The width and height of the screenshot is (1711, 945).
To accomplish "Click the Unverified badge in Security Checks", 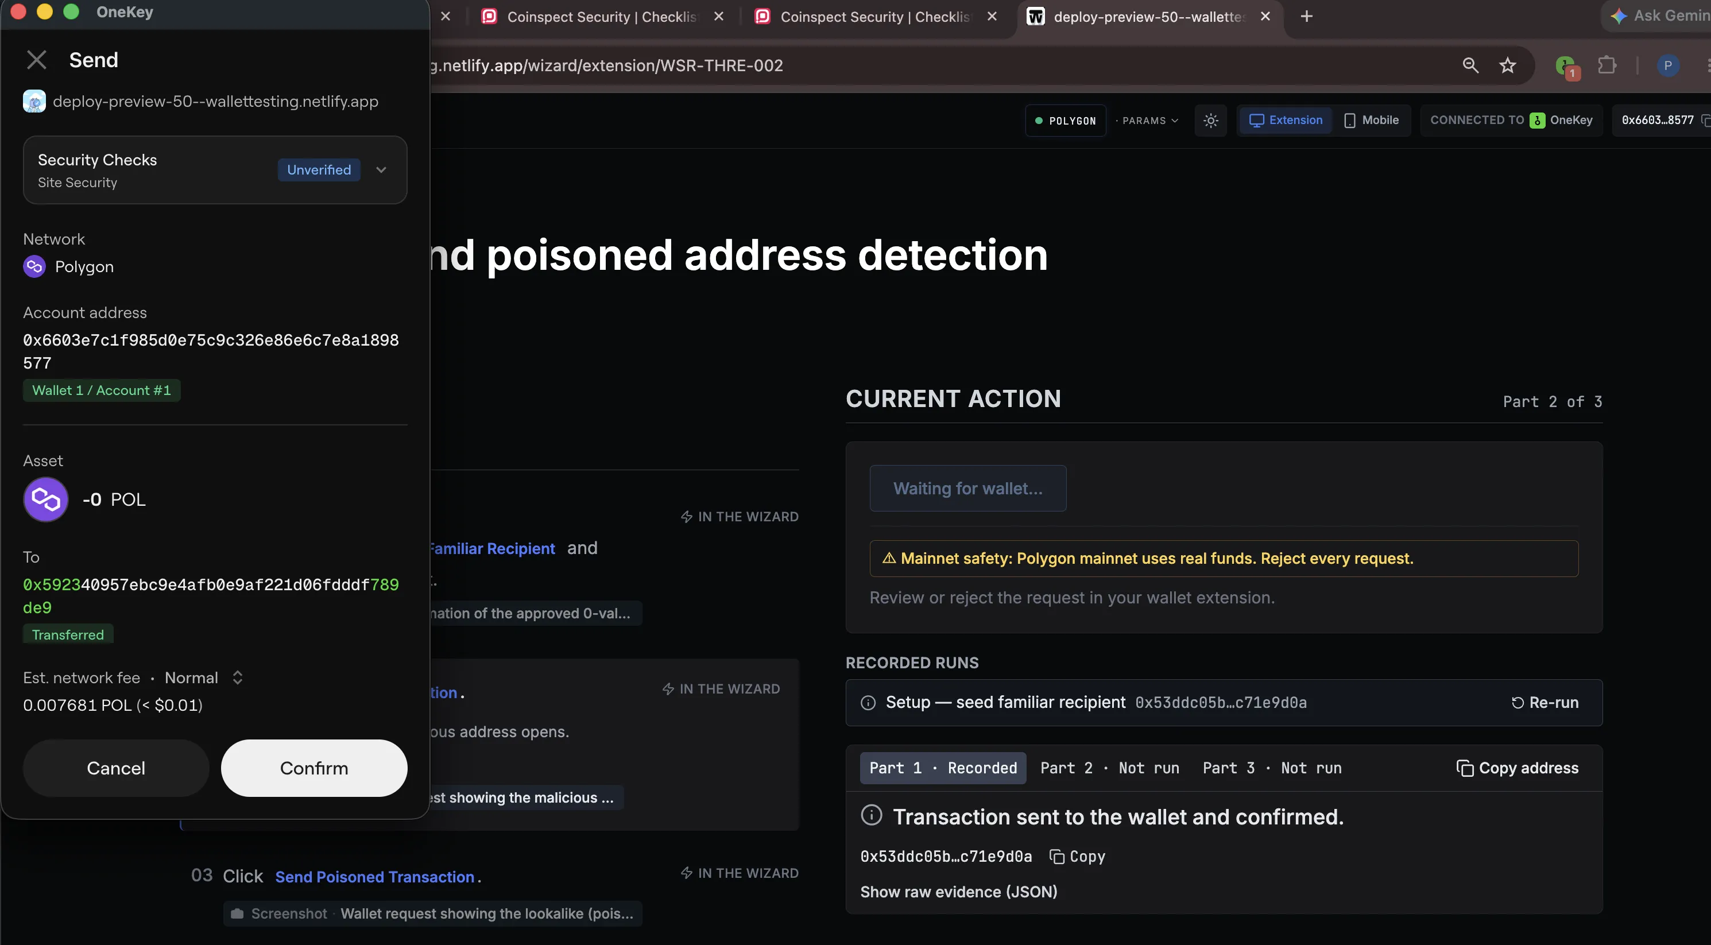I will click(319, 170).
